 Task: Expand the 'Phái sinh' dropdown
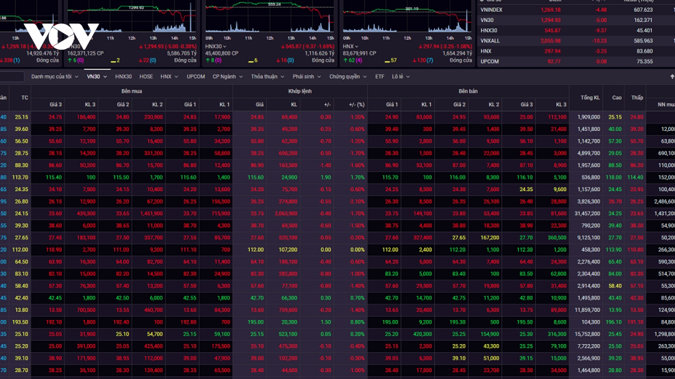click(307, 77)
